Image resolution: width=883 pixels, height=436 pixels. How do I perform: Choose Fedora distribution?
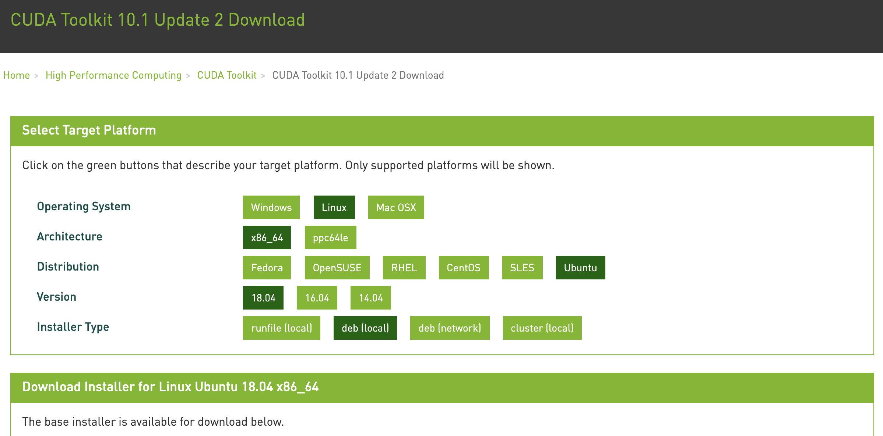point(267,268)
